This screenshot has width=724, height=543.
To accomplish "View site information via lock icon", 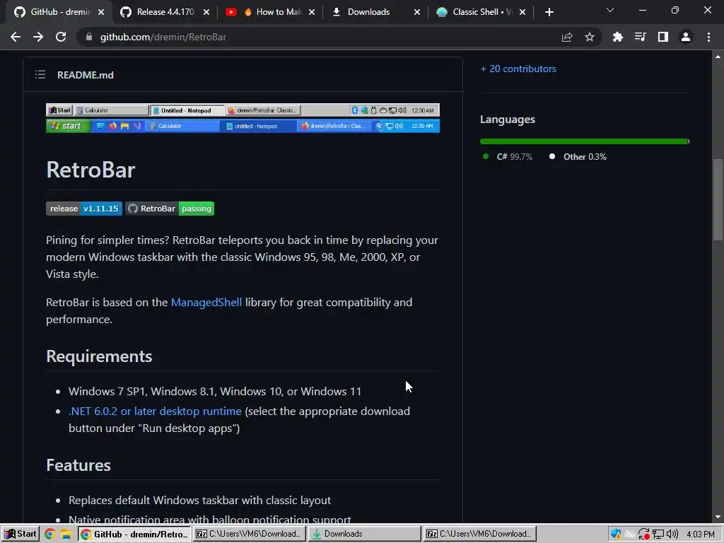I will point(88,37).
